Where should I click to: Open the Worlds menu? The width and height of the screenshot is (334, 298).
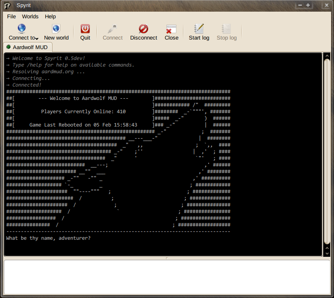tap(30, 16)
